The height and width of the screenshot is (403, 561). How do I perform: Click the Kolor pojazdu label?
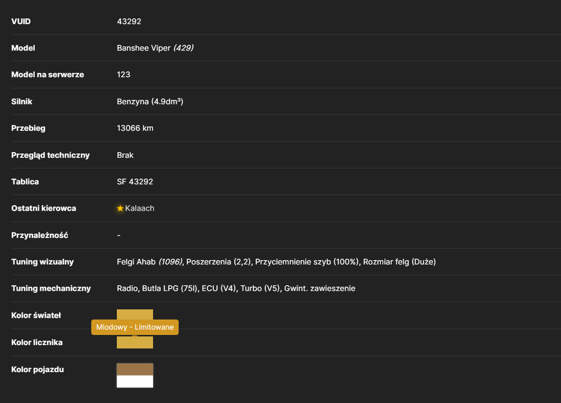click(x=38, y=369)
